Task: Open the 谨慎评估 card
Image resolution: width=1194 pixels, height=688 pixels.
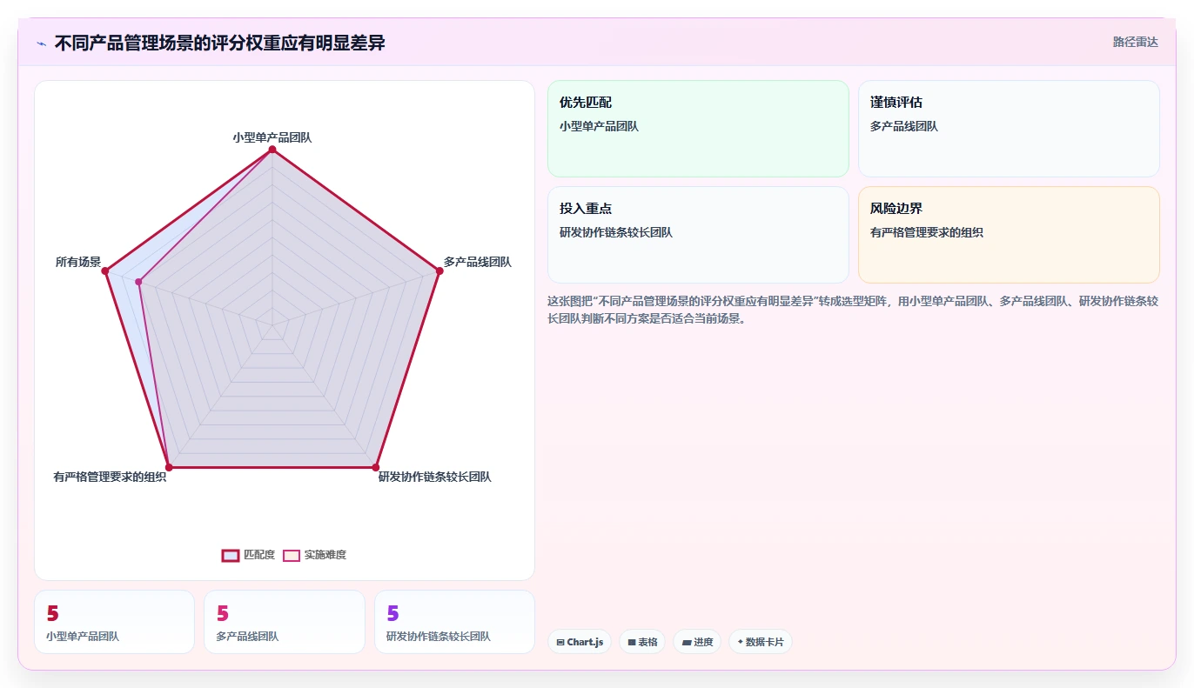Action: (x=1009, y=129)
